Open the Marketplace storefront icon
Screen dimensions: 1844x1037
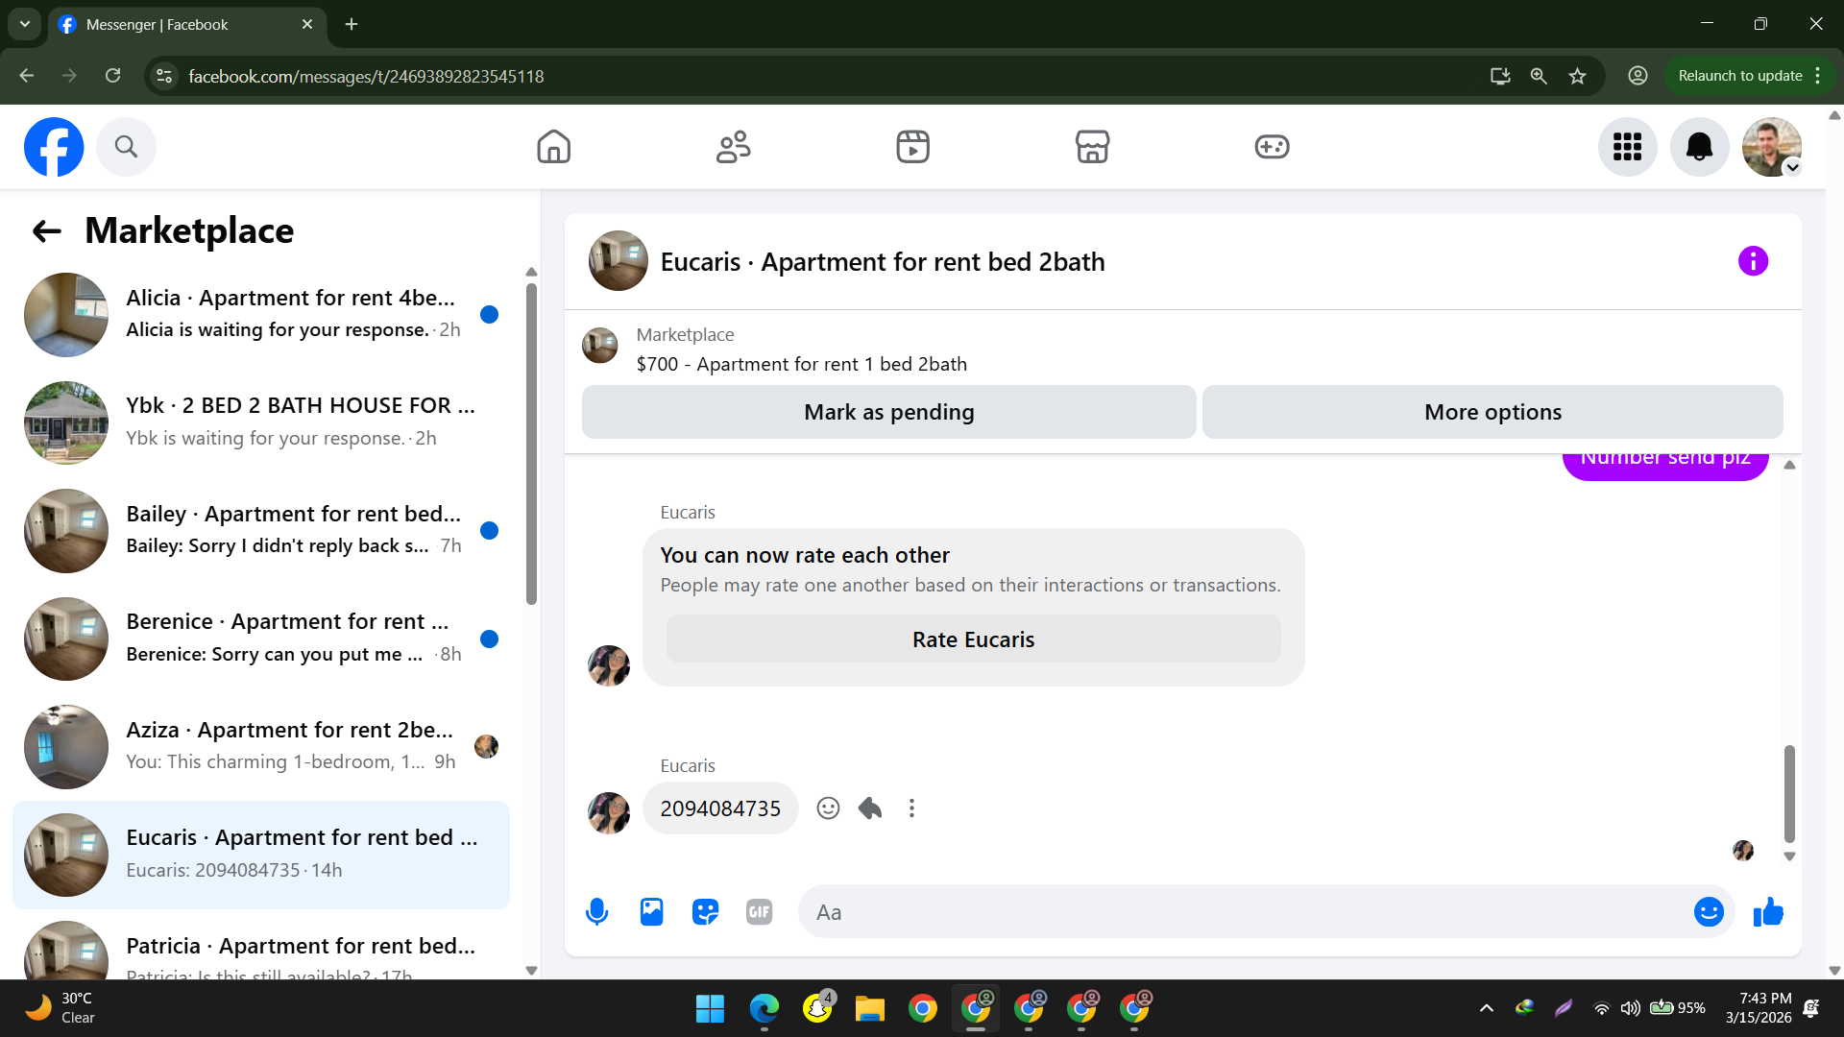[x=1092, y=147]
